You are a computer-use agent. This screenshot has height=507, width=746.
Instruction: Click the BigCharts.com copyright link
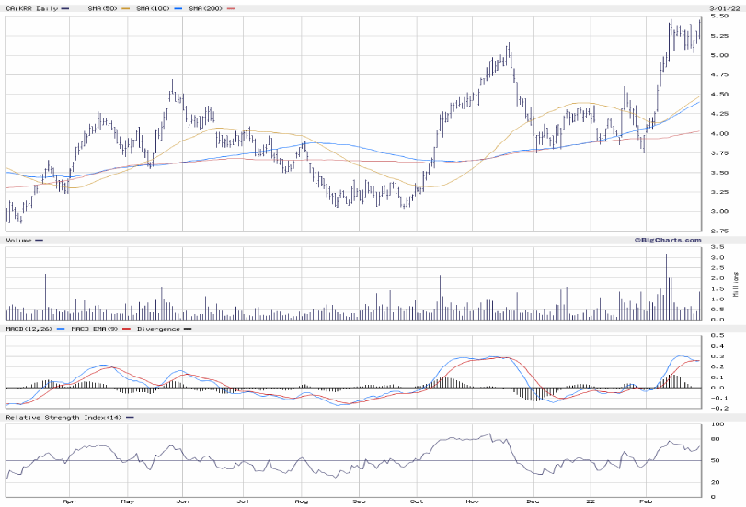pyautogui.click(x=666, y=240)
